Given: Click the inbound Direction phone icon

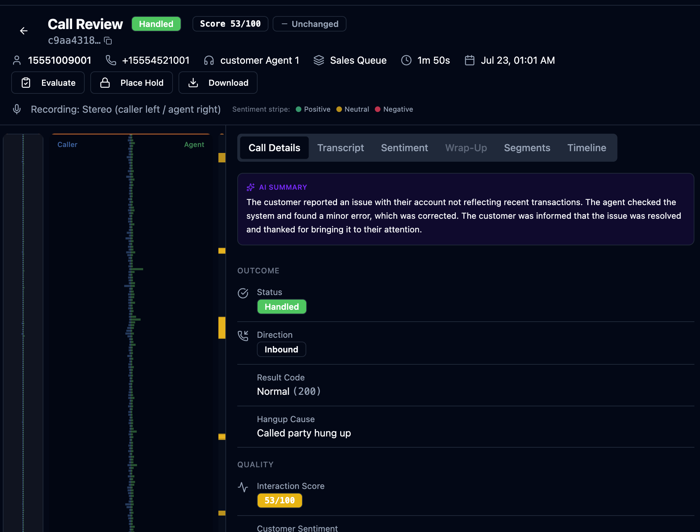Looking at the screenshot, I should point(243,336).
